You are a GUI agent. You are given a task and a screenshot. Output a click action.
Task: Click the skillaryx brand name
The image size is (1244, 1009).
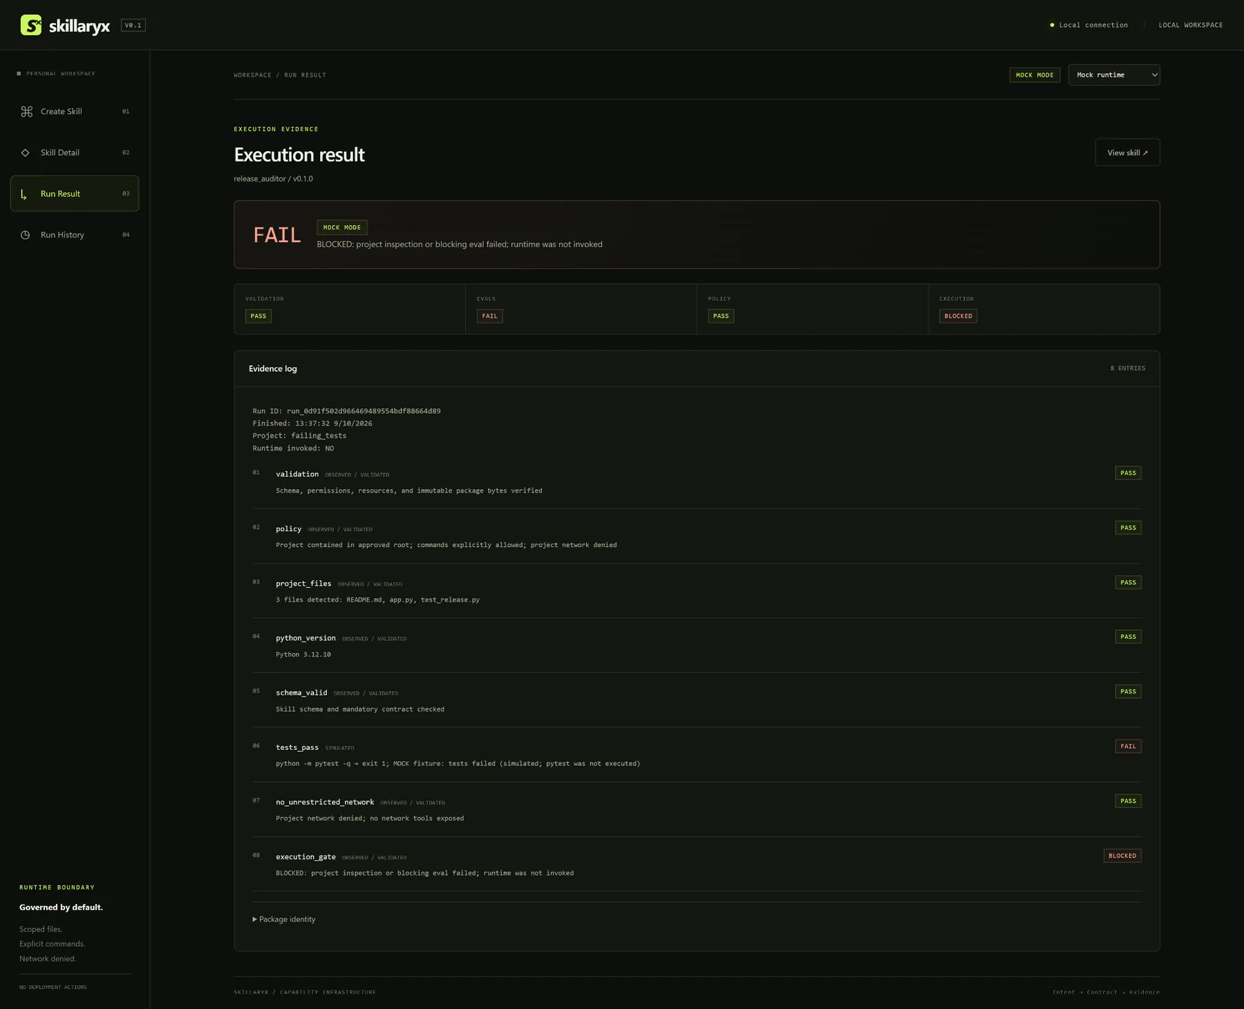tap(79, 26)
